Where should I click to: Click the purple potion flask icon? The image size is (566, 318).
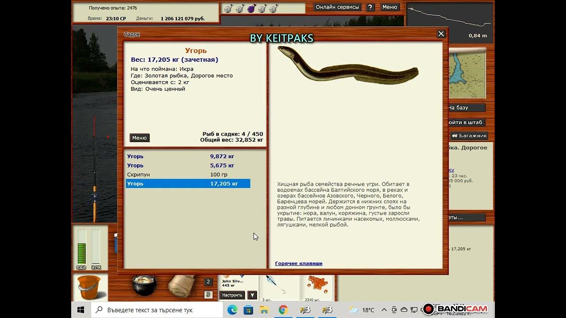click(x=251, y=8)
